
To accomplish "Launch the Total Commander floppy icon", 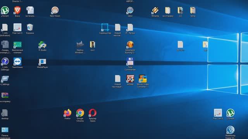I will coord(130,61).
